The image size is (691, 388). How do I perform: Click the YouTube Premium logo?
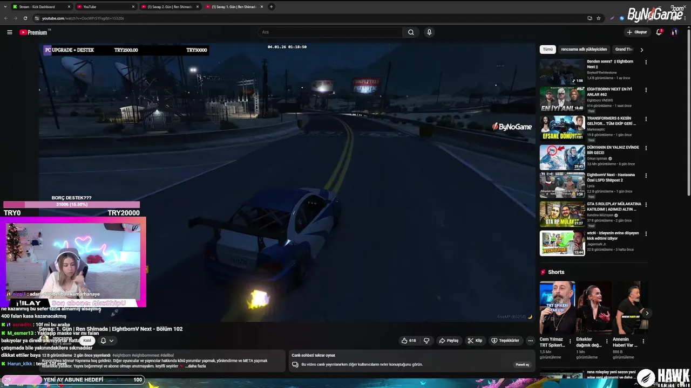[x=34, y=32]
